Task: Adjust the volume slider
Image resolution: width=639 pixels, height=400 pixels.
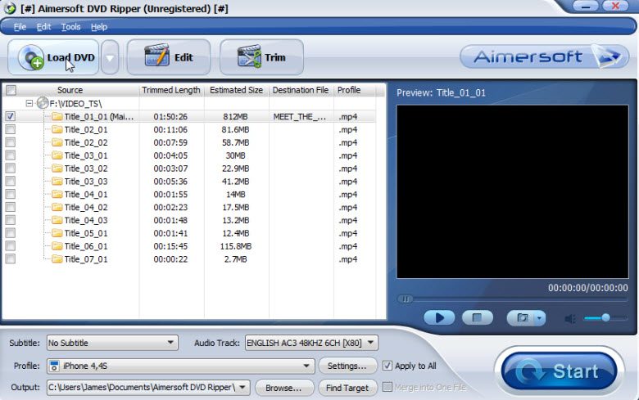Action: tap(605, 318)
